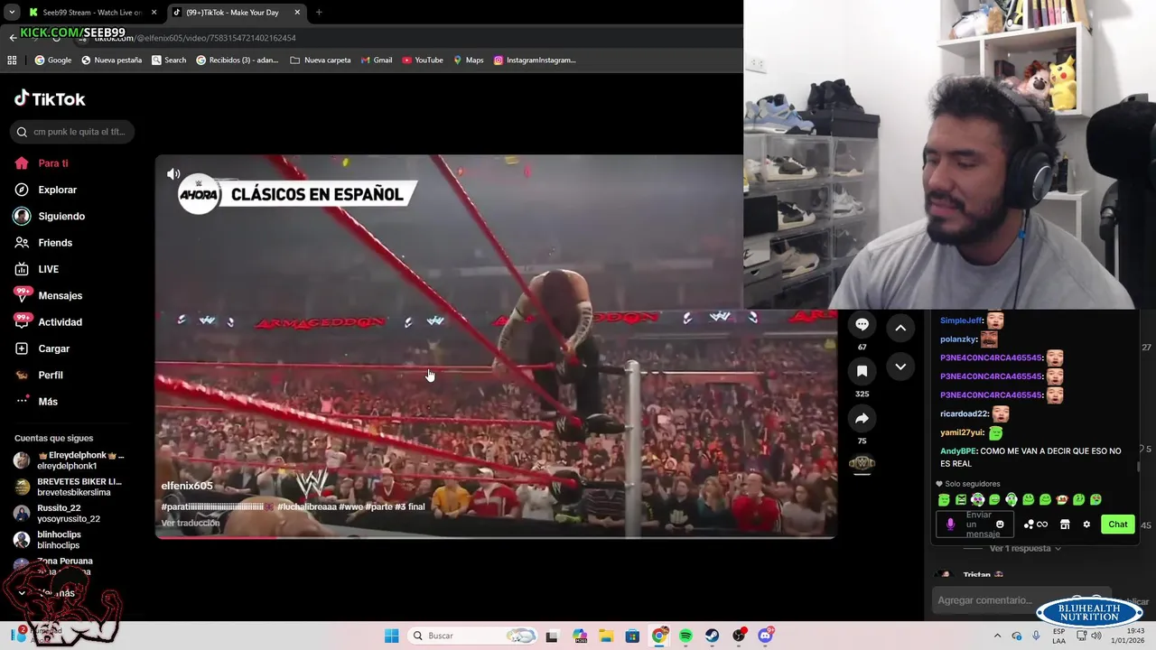Viewport: 1156px width, 650px height.
Task: Close the Seeb99 Stream tab
Action: 154,12
